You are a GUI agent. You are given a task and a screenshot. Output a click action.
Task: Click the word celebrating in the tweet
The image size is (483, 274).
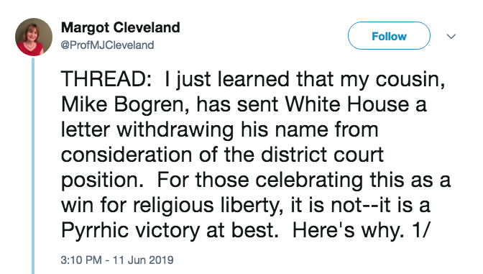tap(309, 180)
